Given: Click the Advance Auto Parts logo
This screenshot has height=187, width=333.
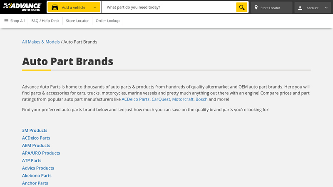Looking at the screenshot, I should point(22,7).
